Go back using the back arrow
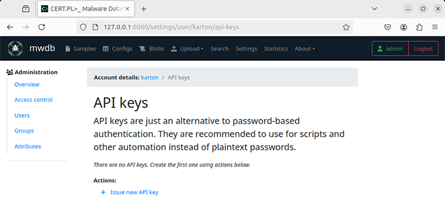This screenshot has width=445, height=206. [x=10, y=27]
